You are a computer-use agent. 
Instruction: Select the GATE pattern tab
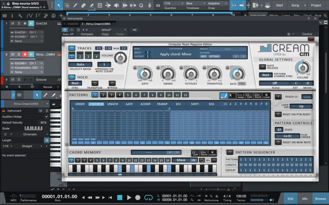point(129,104)
